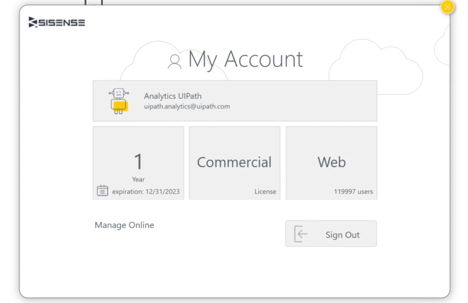The height and width of the screenshot is (303, 468).
Task: Select the 1 Year license tile
Action: pyautogui.click(x=139, y=163)
